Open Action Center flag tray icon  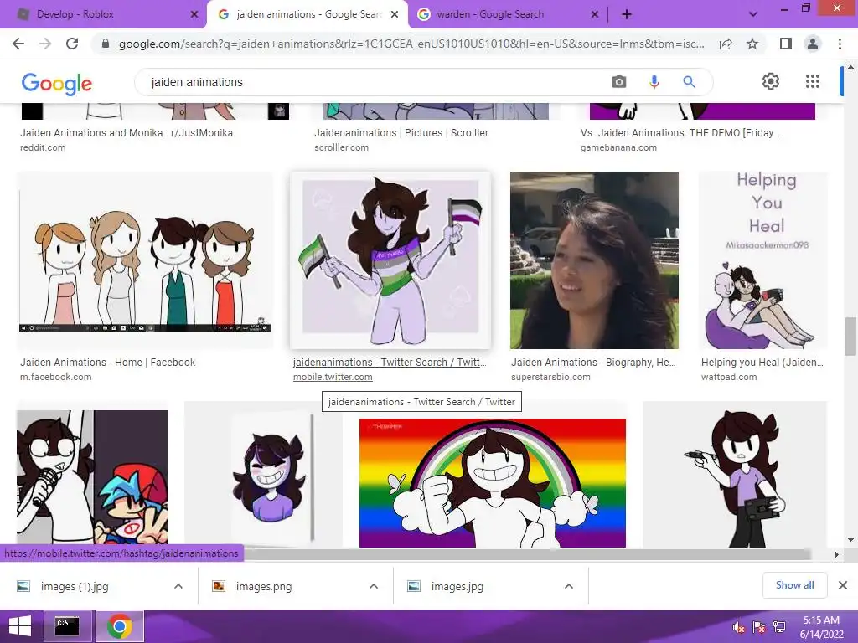(x=759, y=627)
